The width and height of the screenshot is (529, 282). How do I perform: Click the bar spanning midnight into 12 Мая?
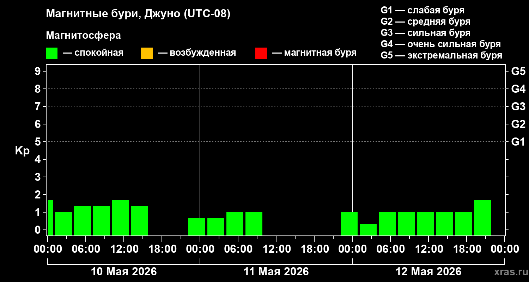coord(349,223)
